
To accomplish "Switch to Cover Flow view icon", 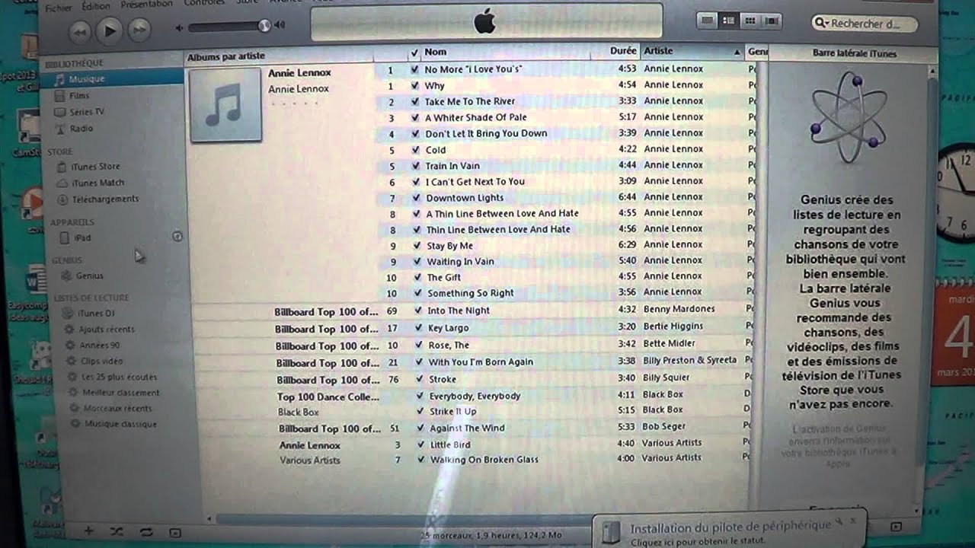I will (x=770, y=21).
